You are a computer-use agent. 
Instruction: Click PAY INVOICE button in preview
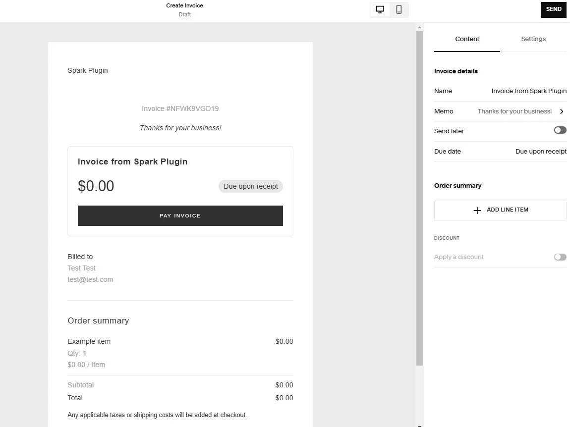point(180,215)
